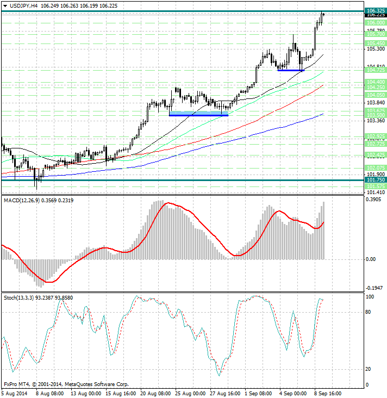The image size is (387, 398).
Task: Click the 105.300 price axis value
Action: [376, 49]
